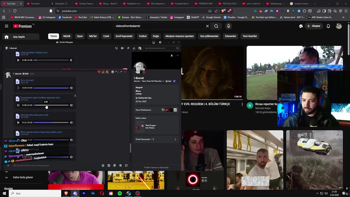The width and height of the screenshot is (350, 197).
Task: Search in dexrat conversation field
Action: tap(162, 48)
